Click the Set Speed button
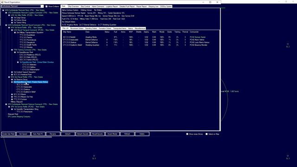The height and width of the screenshot is (167, 297). point(23,134)
